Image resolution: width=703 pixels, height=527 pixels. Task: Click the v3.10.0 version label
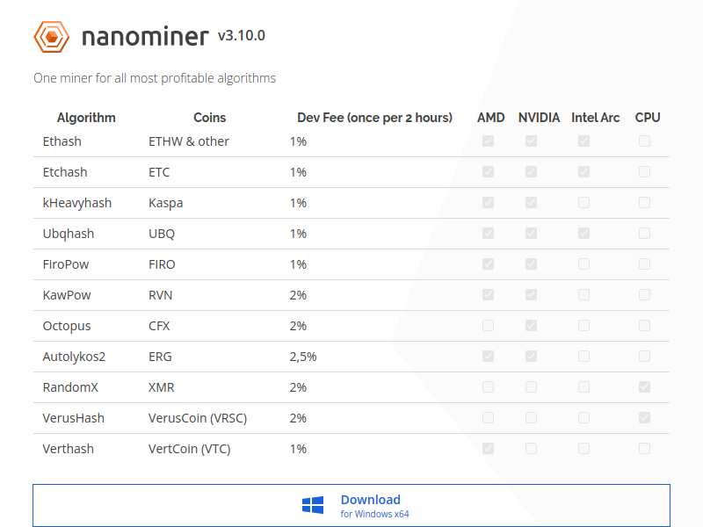point(241,36)
